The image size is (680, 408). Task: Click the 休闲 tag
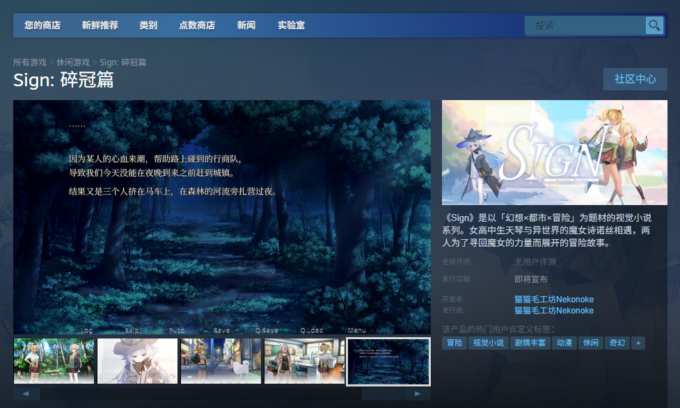[591, 343]
